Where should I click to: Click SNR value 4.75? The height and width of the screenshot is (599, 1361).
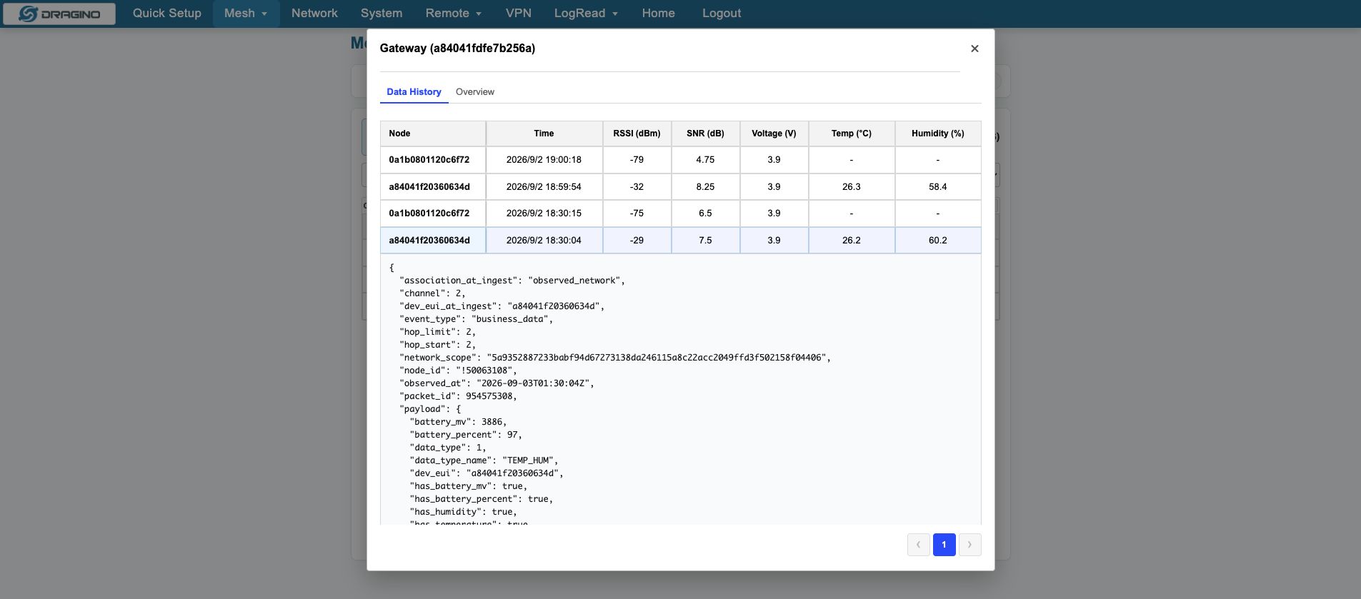pos(706,160)
